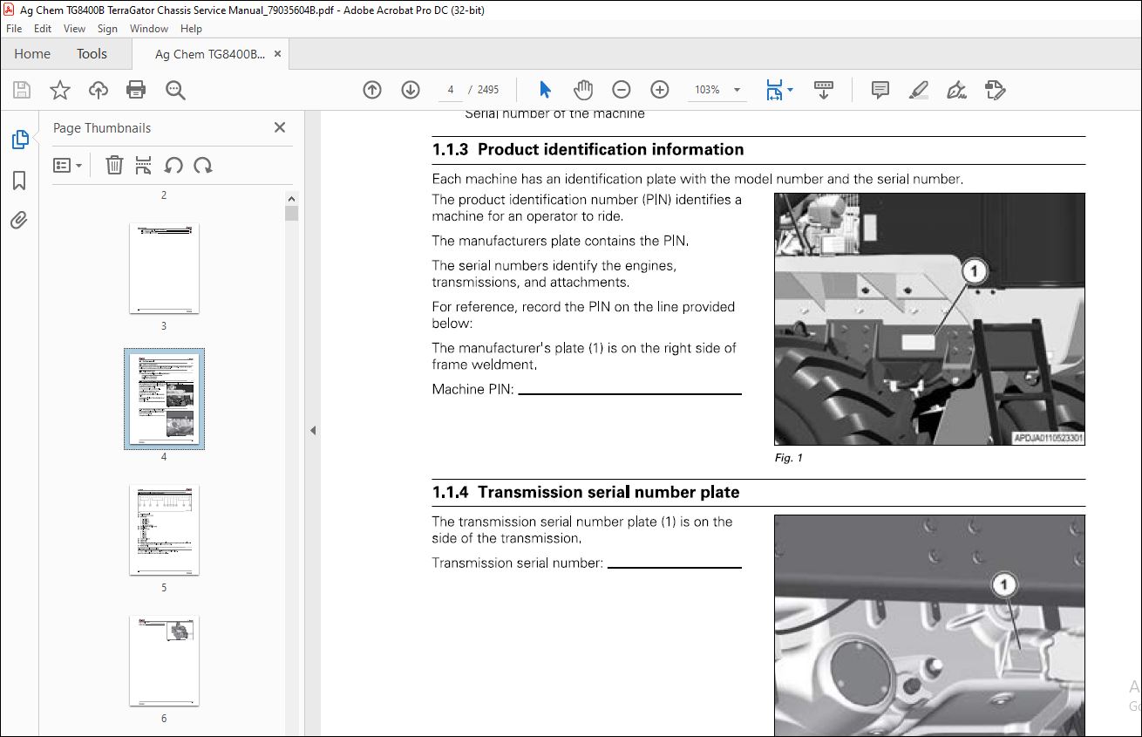Open zoom level dropdown arrow
The width and height of the screenshot is (1142, 737).
(x=738, y=90)
